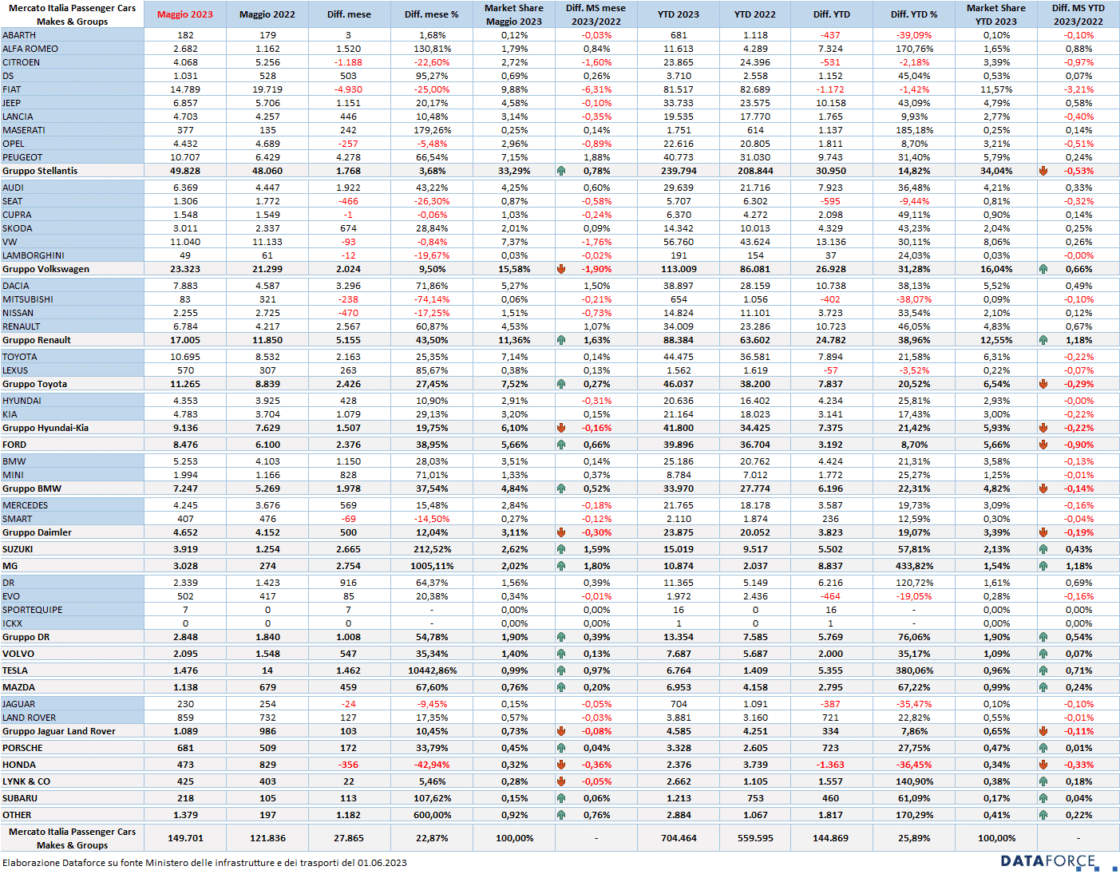Click red down arrow beside Gruppo Toyota -0,29%
Screen dimensions: 1120x874
click(x=1043, y=384)
